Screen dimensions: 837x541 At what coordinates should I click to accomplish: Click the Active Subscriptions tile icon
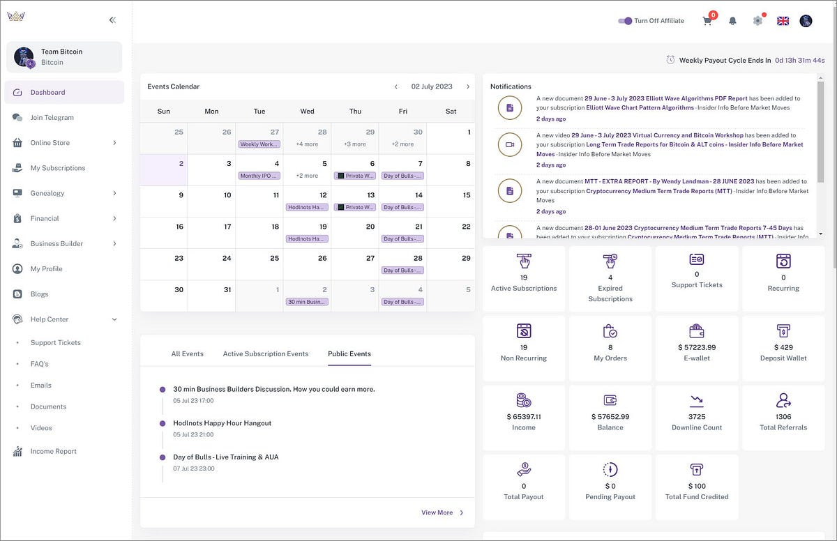click(524, 261)
